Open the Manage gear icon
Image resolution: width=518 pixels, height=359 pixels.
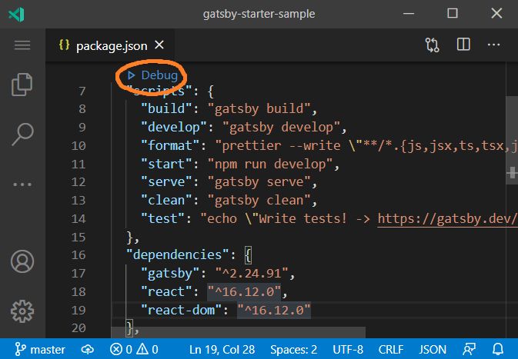click(x=22, y=311)
